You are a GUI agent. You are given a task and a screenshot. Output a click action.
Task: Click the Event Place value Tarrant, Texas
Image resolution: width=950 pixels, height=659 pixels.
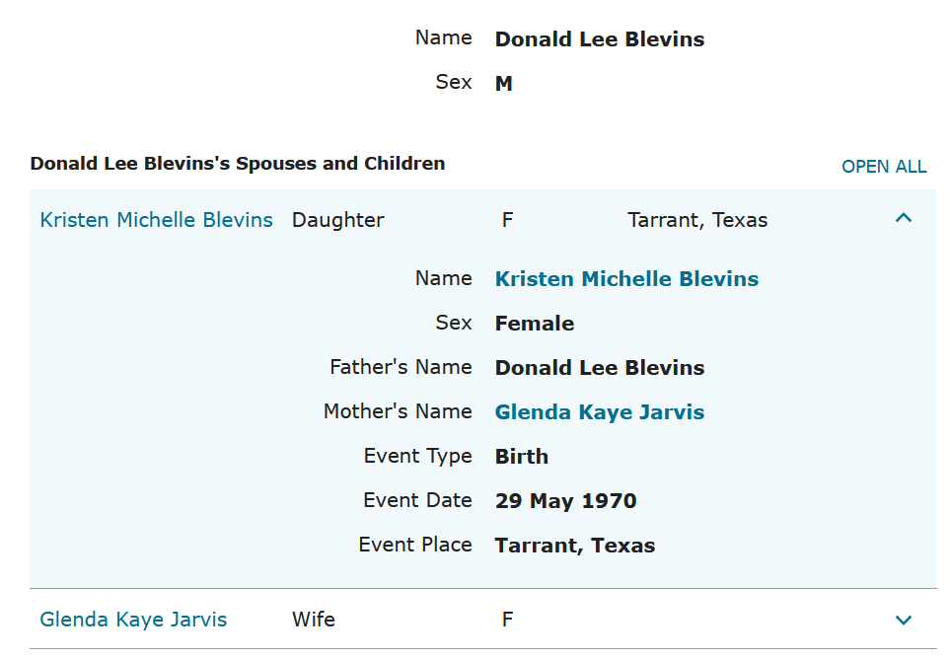click(574, 546)
